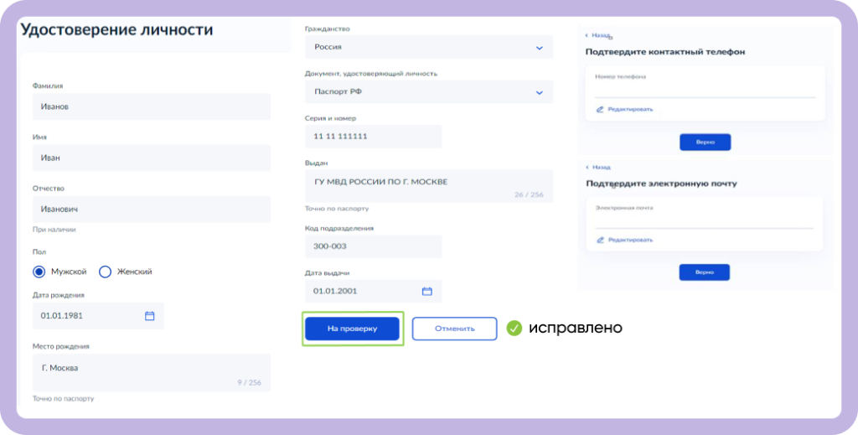The width and height of the screenshot is (858, 435).
Task: Submit the form with На проверку
Action: pyautogui.click(x=353, y=329)
